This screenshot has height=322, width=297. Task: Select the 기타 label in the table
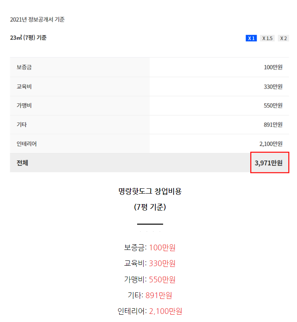[22, 125]
